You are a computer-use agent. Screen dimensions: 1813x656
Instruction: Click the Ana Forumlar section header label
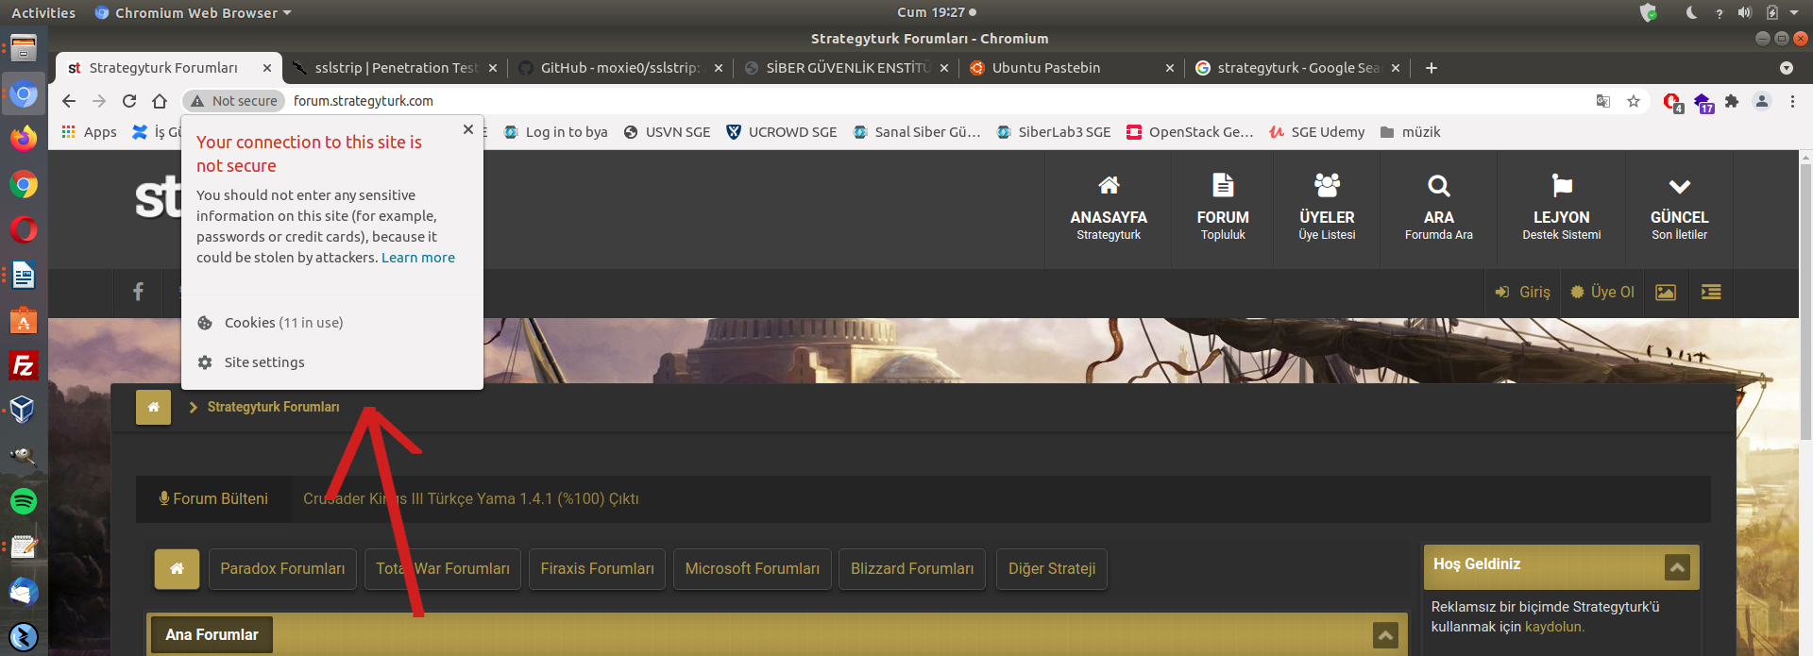coord(212,635)
